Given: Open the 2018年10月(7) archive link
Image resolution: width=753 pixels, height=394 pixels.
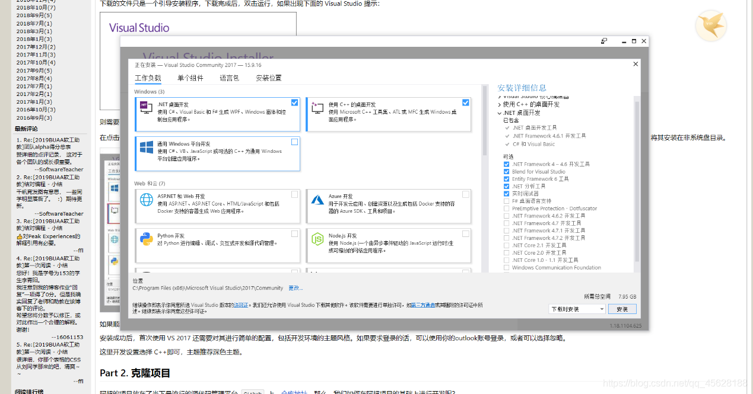Looking at the screenshot, I should 36,8.
